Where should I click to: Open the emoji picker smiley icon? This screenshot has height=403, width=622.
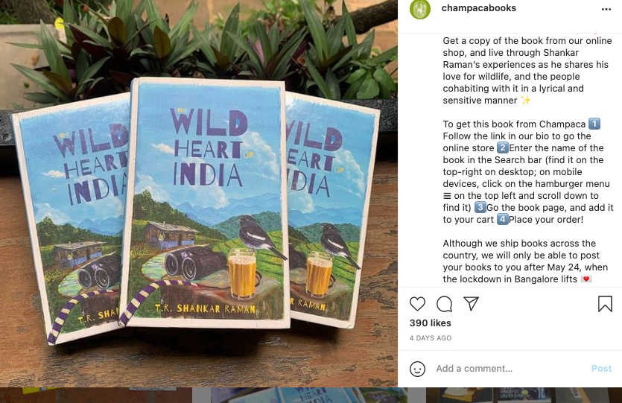(418, 369)
